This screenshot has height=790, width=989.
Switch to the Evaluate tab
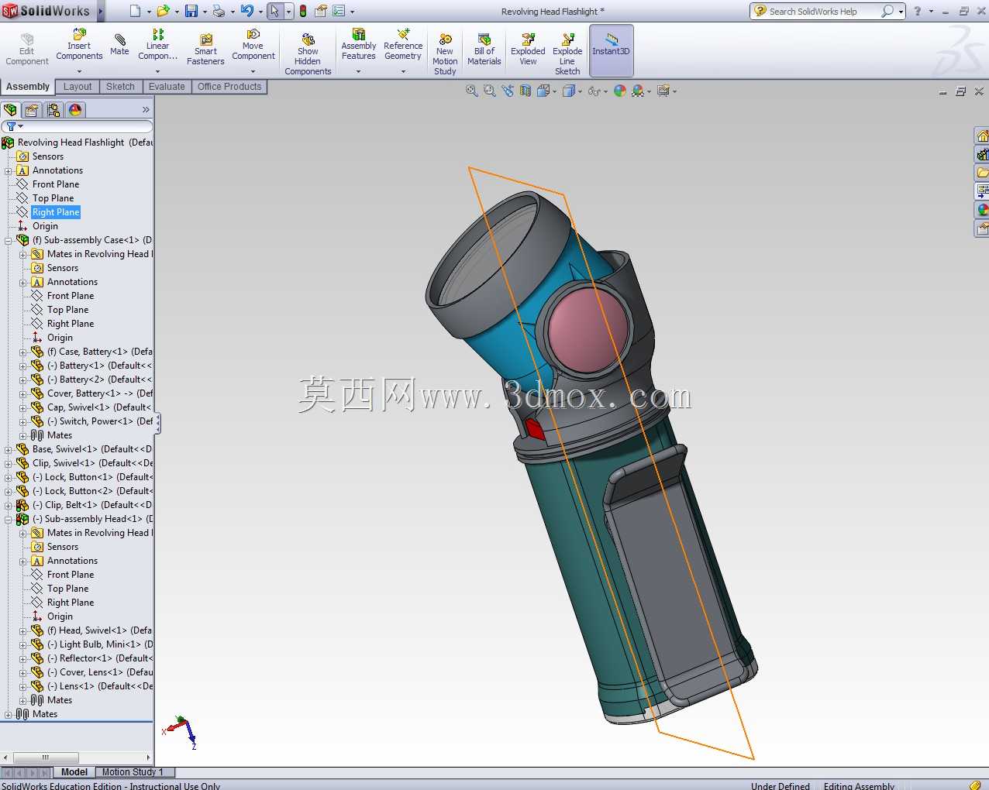coord(167,87)
